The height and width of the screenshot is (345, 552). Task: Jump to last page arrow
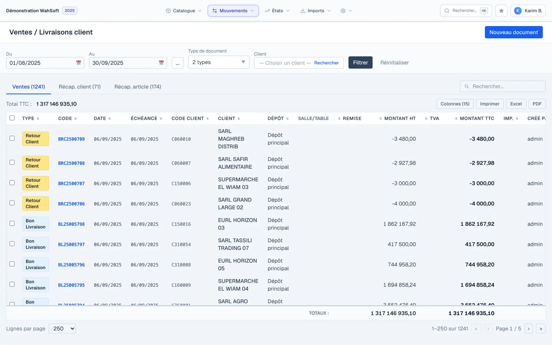[x=541, y=329]
